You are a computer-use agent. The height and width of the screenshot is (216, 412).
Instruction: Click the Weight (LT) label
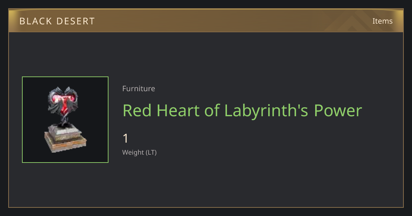pos(139,153)
